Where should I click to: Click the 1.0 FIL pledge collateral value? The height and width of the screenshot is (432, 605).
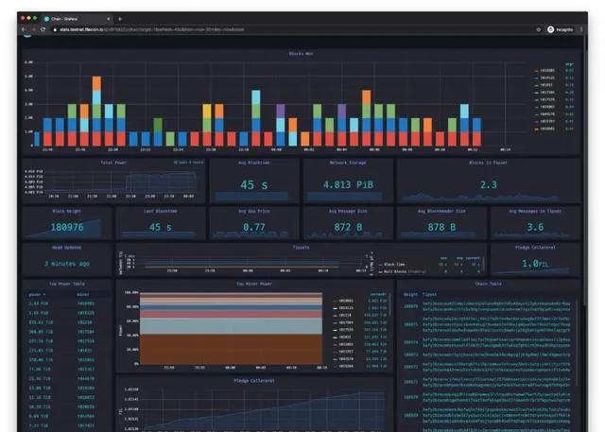tap(535, 264)
